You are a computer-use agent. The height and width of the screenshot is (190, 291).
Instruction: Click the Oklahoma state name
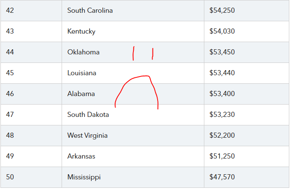83,52
